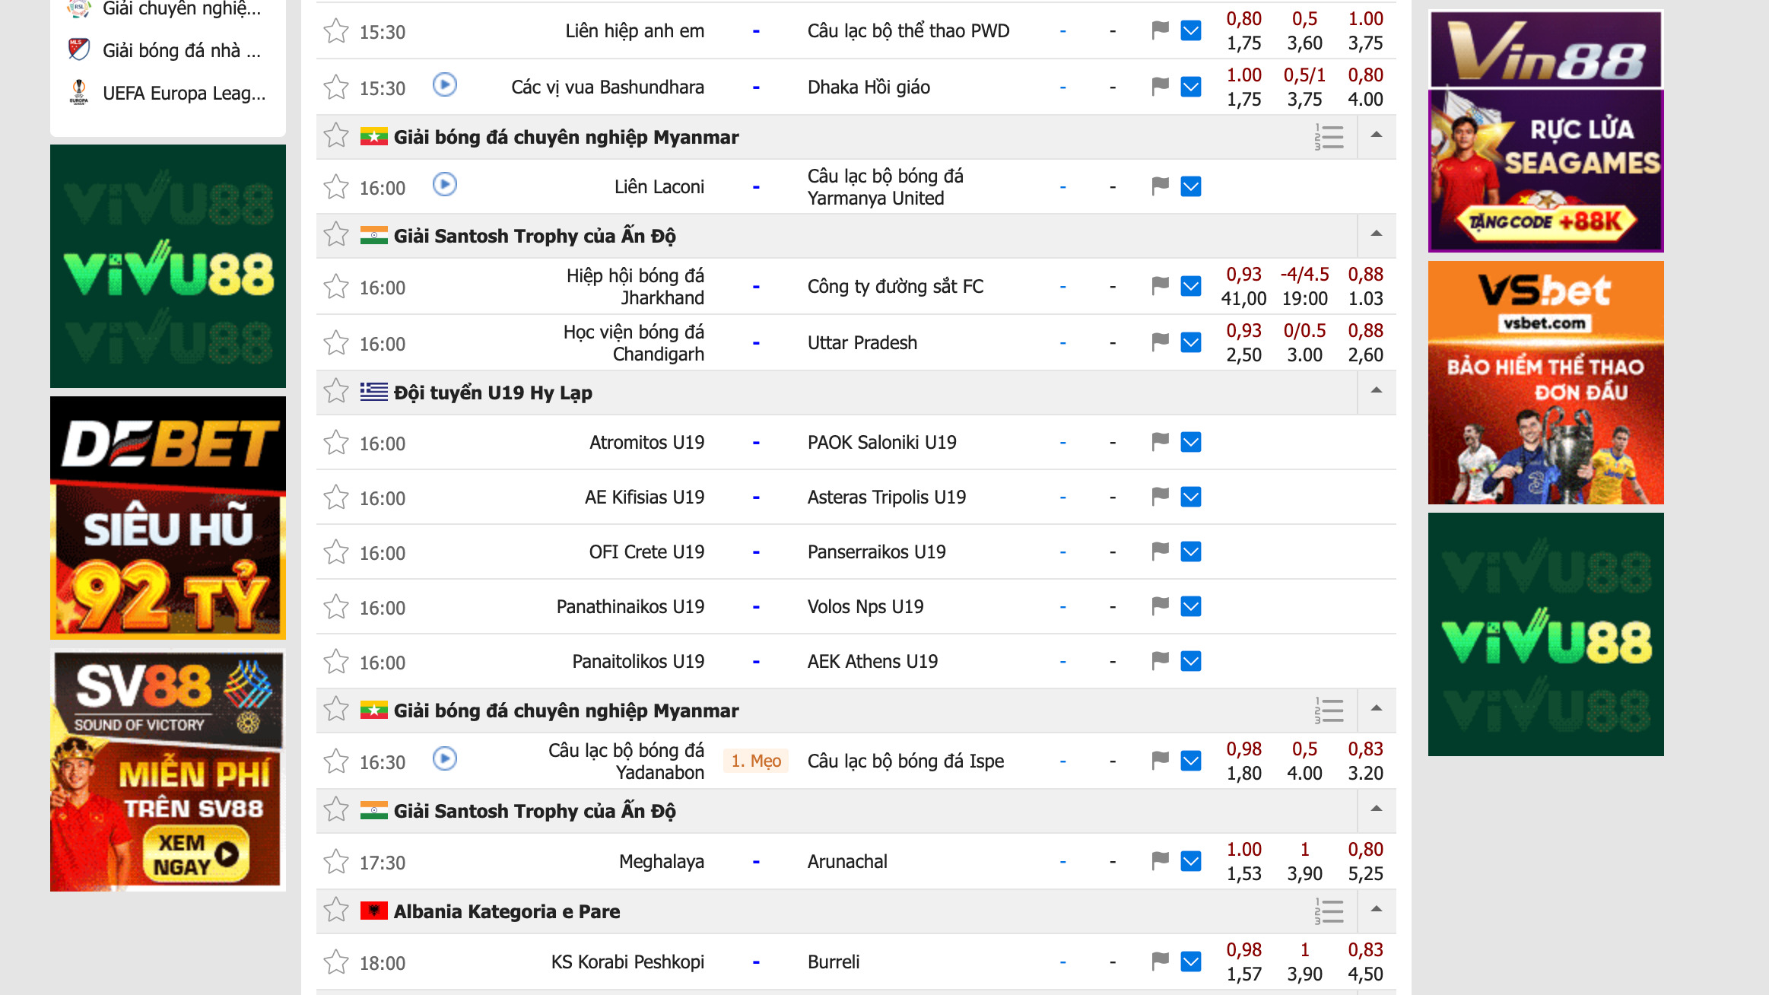Click the DEBET Siêu Hũ banner ad
The width and height of the screenshot is (1769, 995).
tap(168, 517)
